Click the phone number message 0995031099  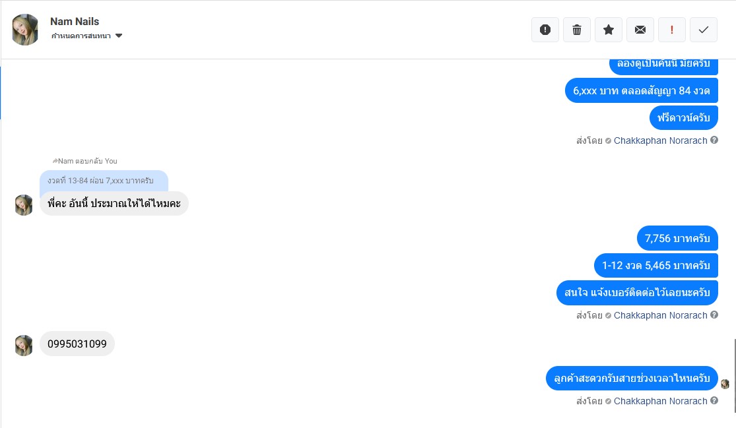tap(77, 344)
